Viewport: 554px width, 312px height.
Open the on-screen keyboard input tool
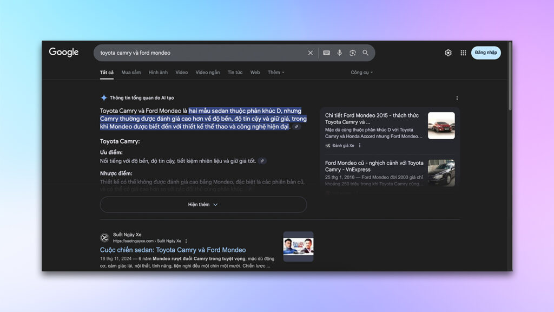pos(326,53)
